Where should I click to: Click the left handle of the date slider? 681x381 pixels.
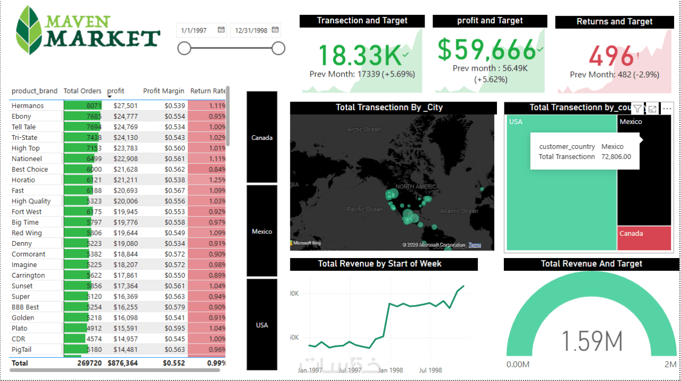[184, 49]
